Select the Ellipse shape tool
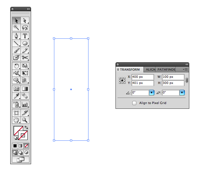Image resolution: width=205 pixels, height=171 pixels. click(25, 43)
